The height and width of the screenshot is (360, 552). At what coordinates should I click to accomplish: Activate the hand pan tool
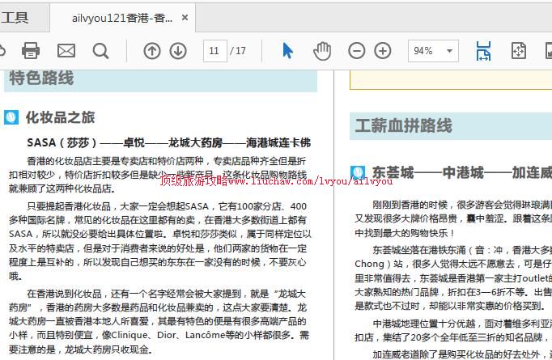click(322, 51)
